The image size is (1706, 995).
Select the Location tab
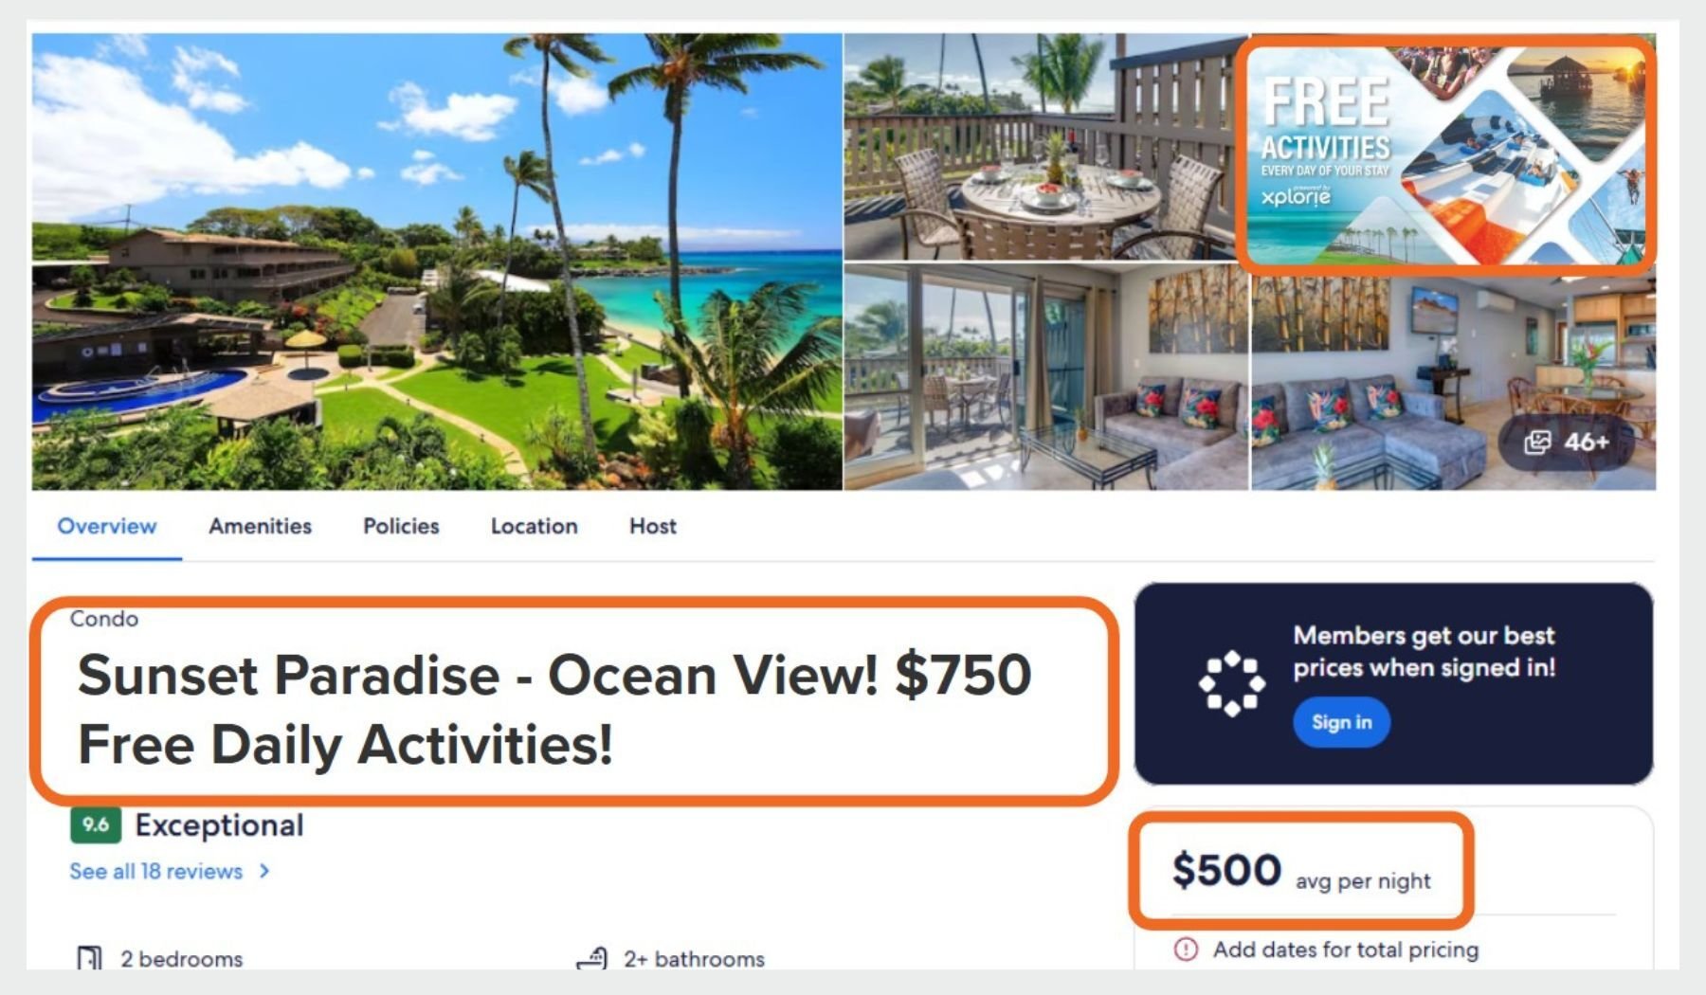[x=534, y=526]
